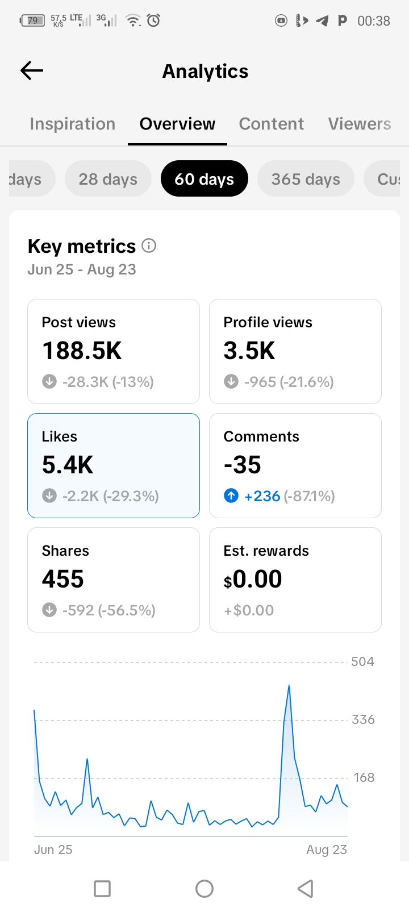Select the Est. rewards metric card

click(295, 580)
